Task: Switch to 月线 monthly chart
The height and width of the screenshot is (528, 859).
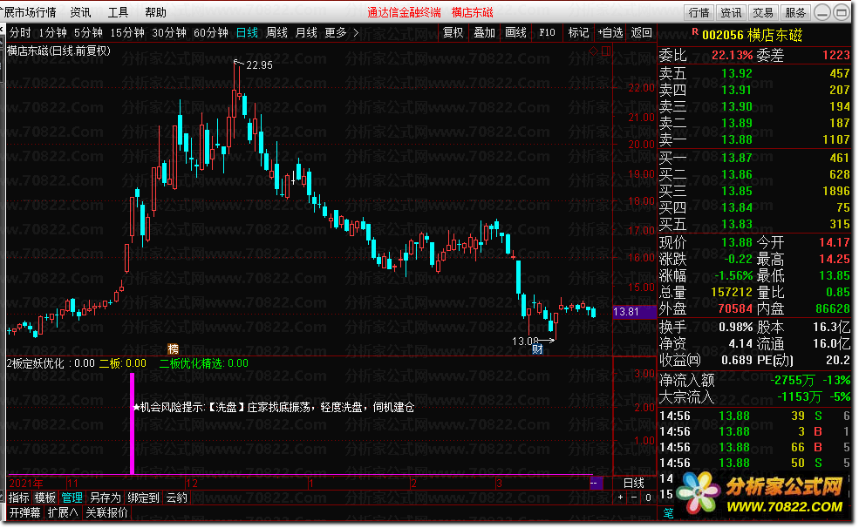Action: [x=306, y=33]
